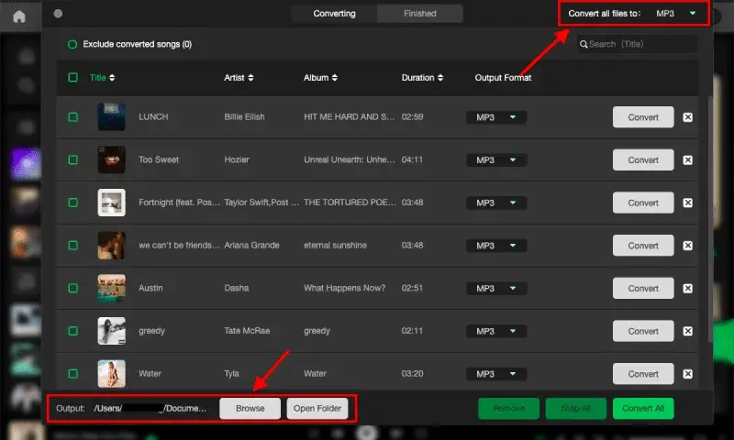The image size is (734, 440).
Task: Click the search magnifier icon
Action: [x=584, y=44]
